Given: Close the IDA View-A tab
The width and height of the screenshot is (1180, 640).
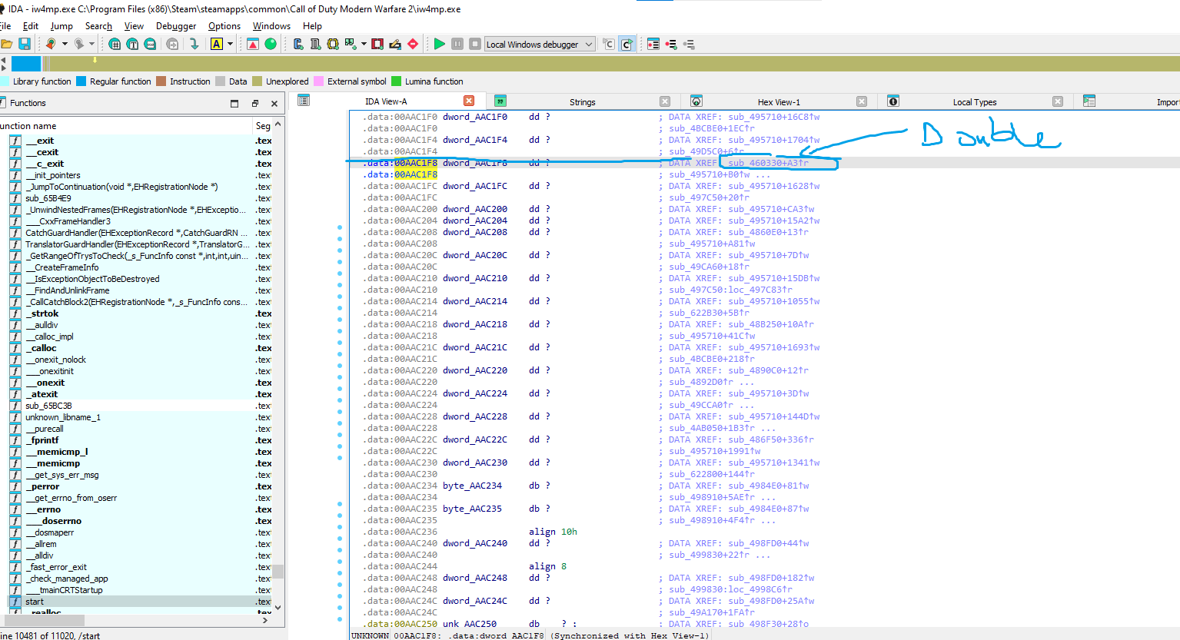Looking at the screenshot, I should pos(469,101).
